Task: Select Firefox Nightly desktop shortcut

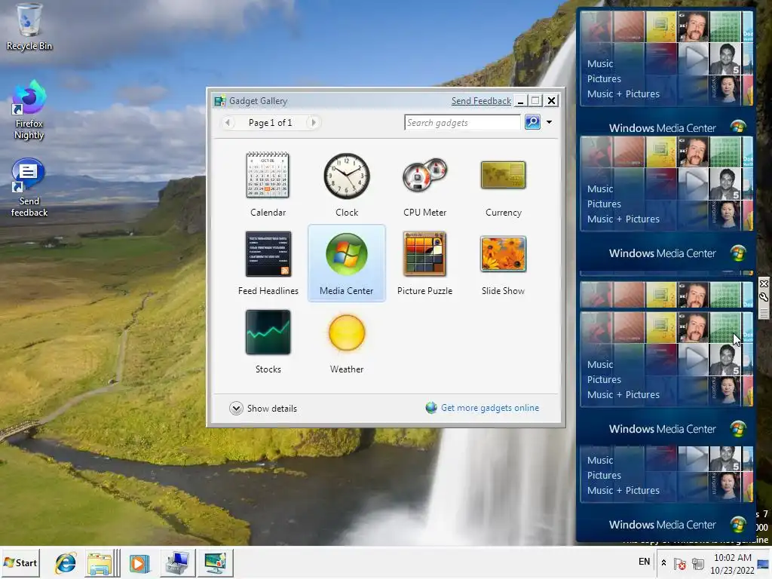Action: (x=29, y=110)
